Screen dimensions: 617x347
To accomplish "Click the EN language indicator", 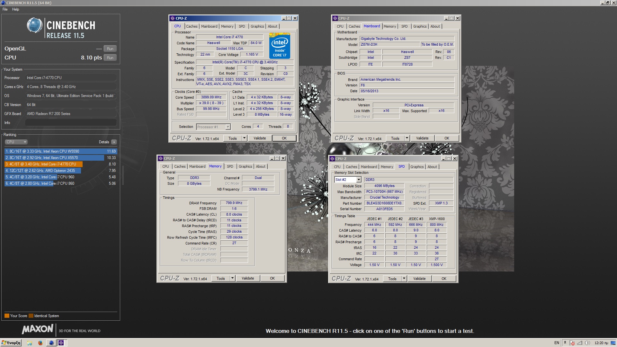I will [557, 343].
